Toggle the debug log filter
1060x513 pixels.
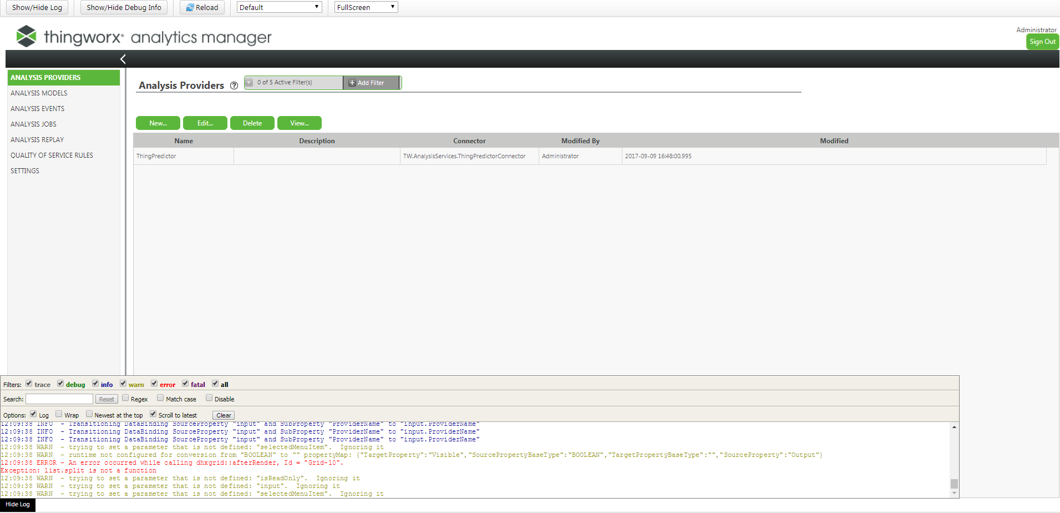[x=60, y=384]
